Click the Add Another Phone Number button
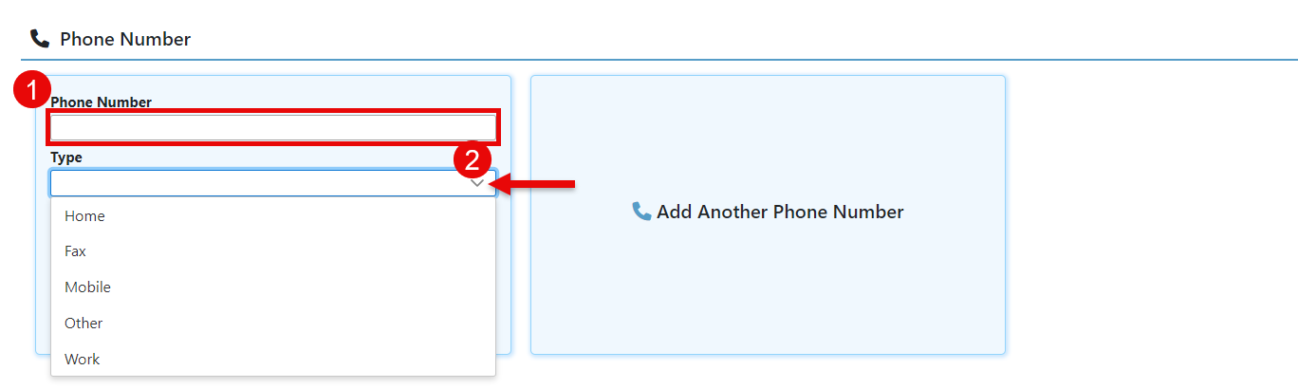The height and width of the screenshot is (389, 1298). pyautogui.click(x=768, y=215)
